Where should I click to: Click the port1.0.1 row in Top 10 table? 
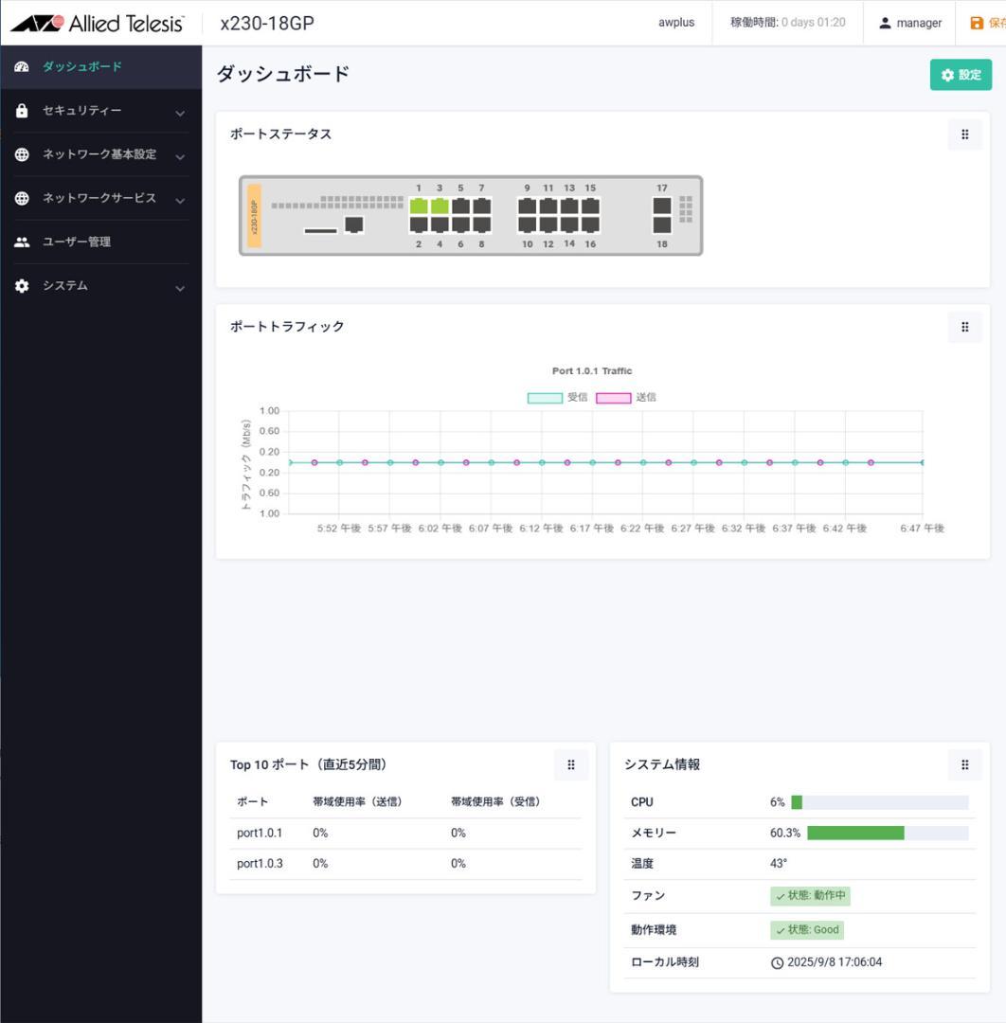click(x=404, y=834)
